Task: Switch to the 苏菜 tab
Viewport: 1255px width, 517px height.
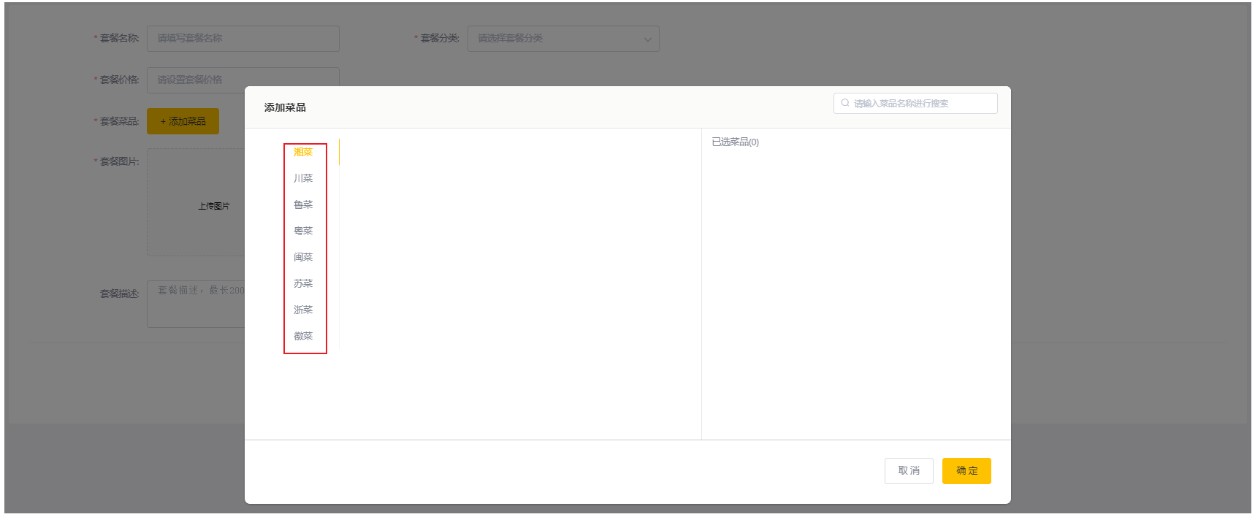Action: (x=303, y=283)
